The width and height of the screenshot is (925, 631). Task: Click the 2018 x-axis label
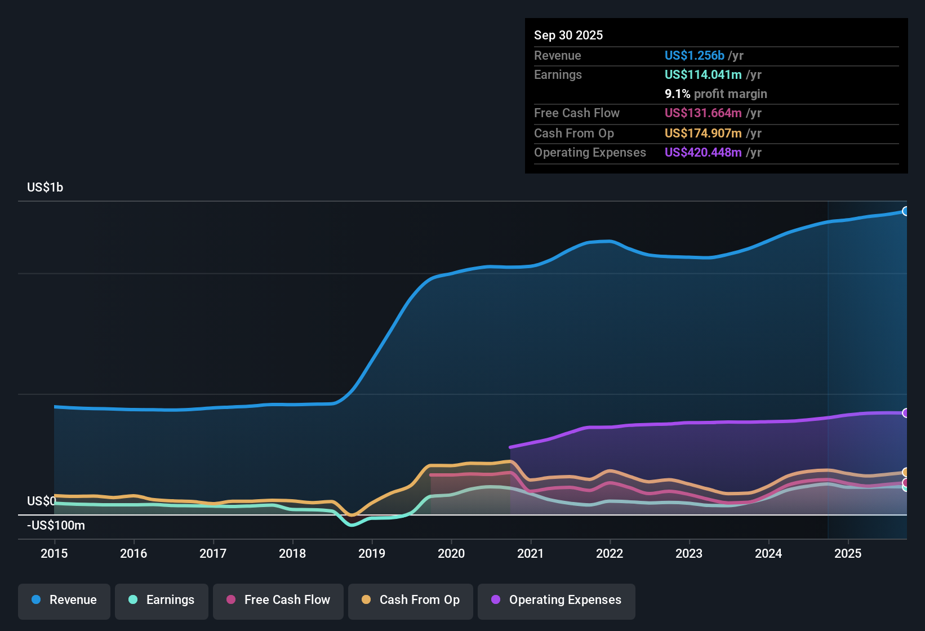click(292, 553)
